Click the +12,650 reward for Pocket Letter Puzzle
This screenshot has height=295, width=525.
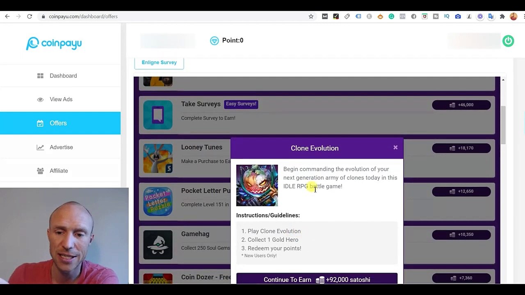tap(461, 191)
